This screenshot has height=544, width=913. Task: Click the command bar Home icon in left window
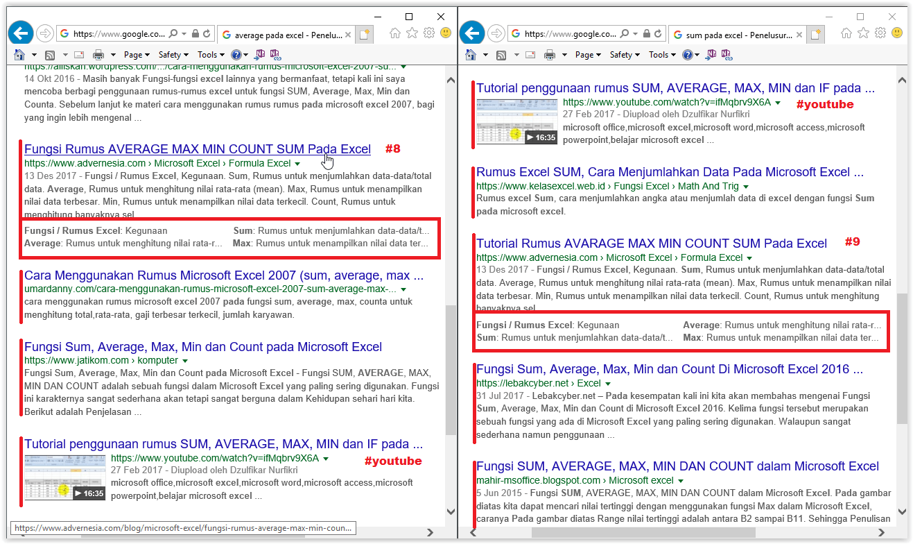(20, 55)
